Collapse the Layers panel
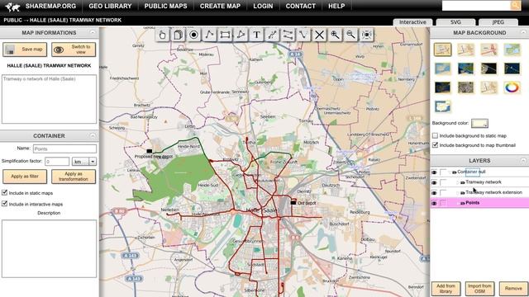The height and width of the screenshot is (297, 529). pyautogui.click(x=523, y=160)
